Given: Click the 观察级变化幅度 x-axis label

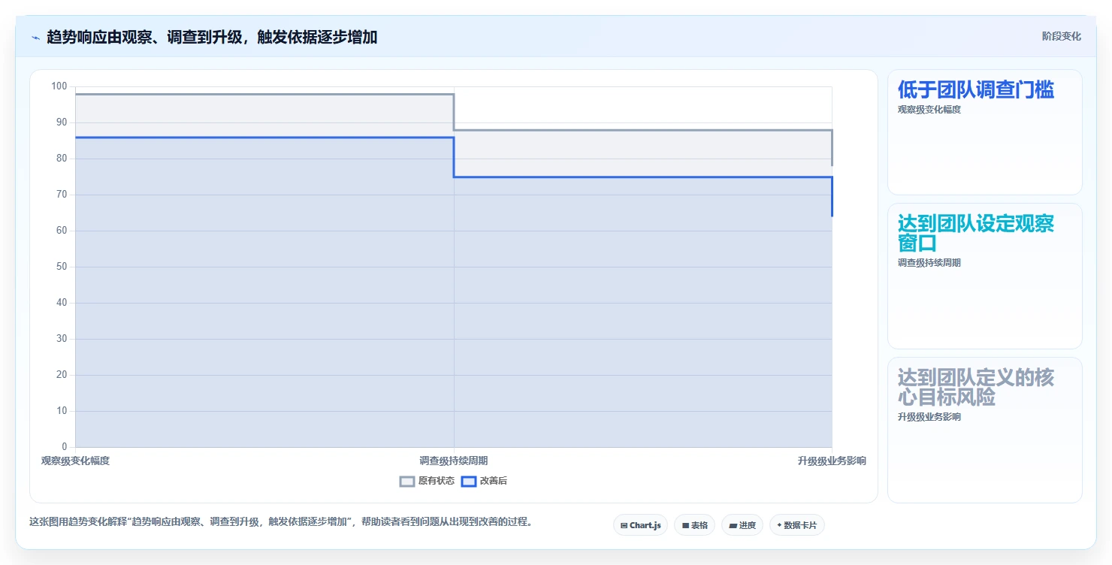Looking at the screenshot, I should 75,461.
